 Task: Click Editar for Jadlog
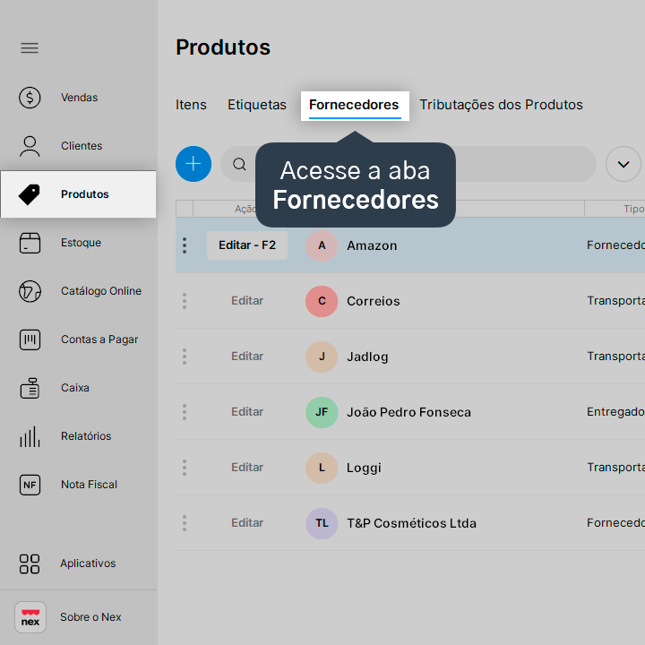pyautogui.click(x=247, y=357)
